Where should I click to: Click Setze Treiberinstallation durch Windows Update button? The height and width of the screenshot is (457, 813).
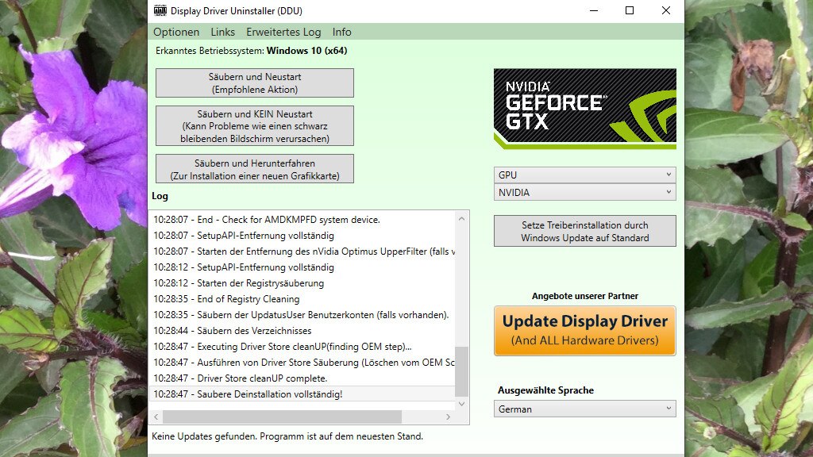[585, 231]
